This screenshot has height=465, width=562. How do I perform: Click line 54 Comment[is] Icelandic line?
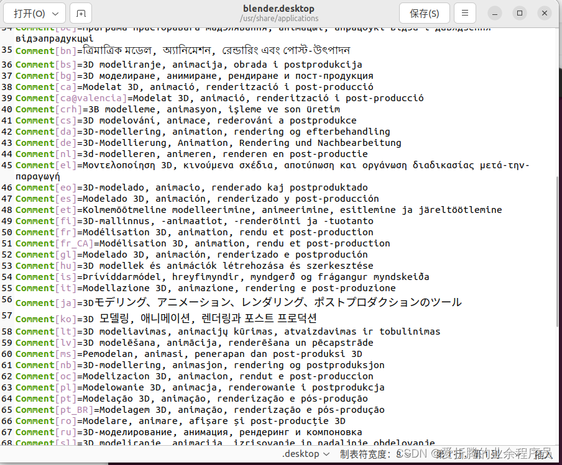(222, 277)
